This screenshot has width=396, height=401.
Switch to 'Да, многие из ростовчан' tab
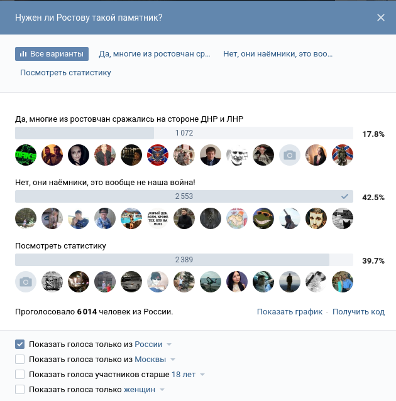154,54
